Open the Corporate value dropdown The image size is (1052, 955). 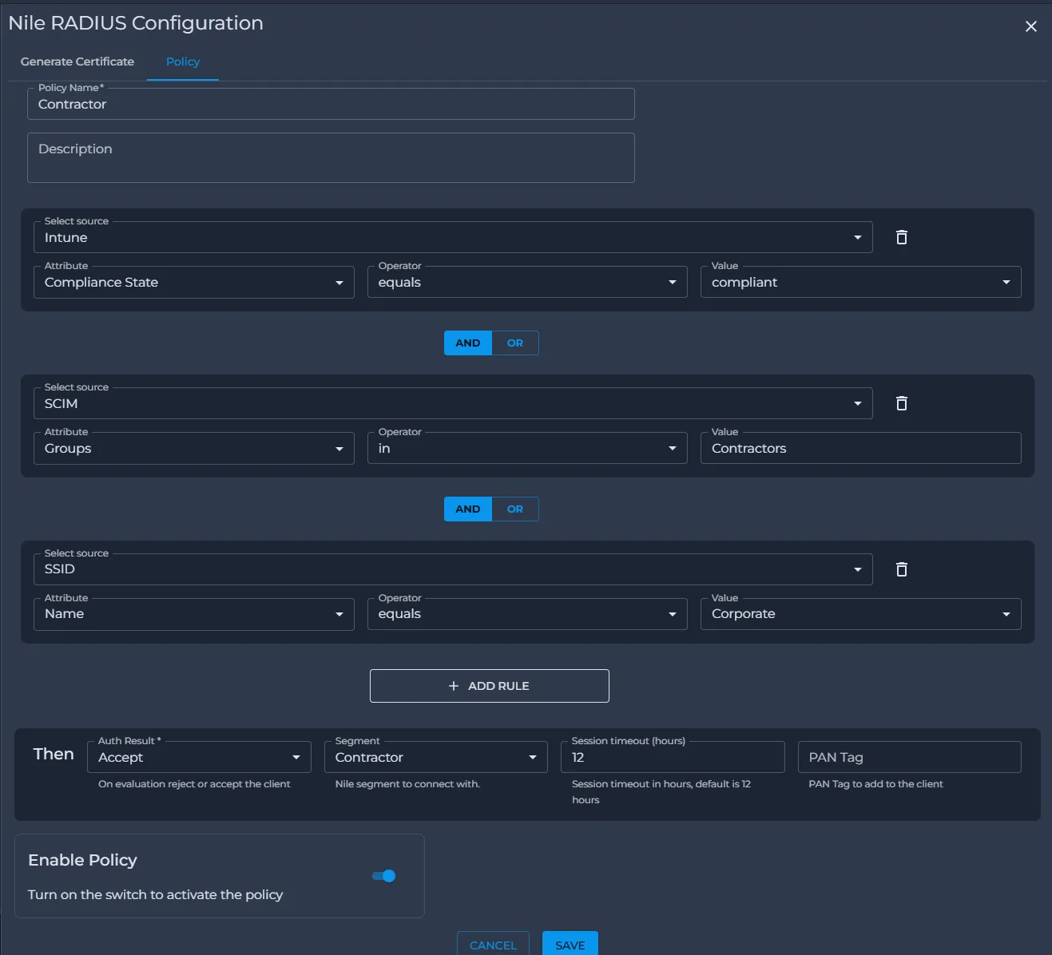[861, 614]
